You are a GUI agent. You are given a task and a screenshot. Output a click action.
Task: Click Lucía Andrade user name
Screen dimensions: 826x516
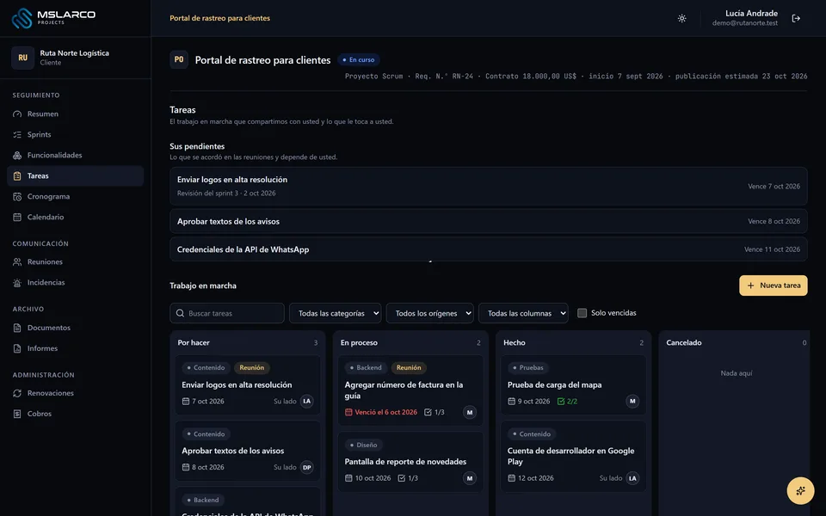[751, 13]
